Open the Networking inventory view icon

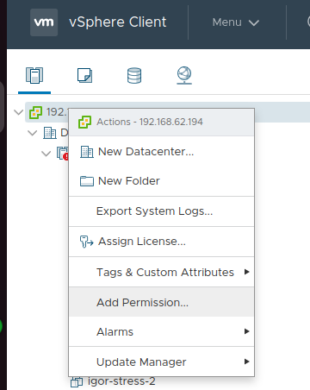184,75
